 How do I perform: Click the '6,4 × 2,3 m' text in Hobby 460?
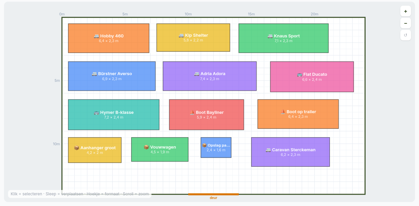pyautogui.click(x=109, y=41)
